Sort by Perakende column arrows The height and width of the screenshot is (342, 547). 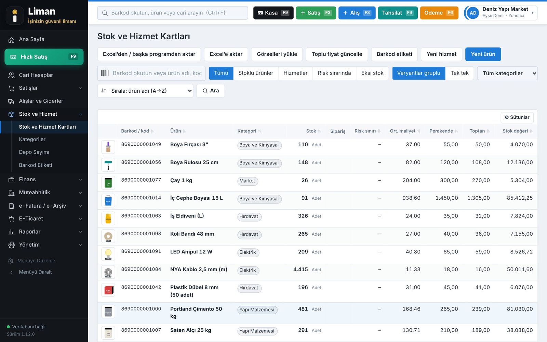click(x=456, y=131)
